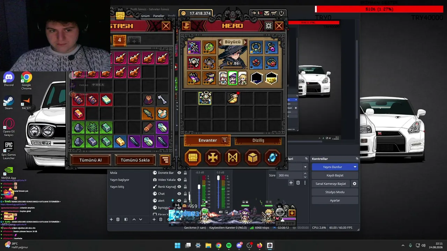Click the game power icon in top bar
The height and width of the screenshot is (251, 447).
(281, 13)
